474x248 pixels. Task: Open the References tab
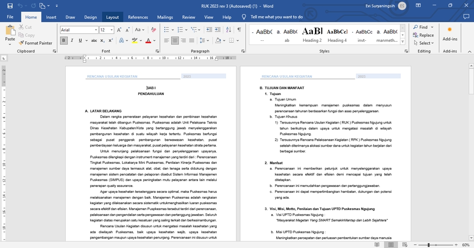(138, 17)
